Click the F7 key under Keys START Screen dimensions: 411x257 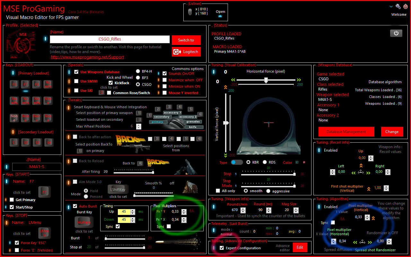tap(44, 192)
